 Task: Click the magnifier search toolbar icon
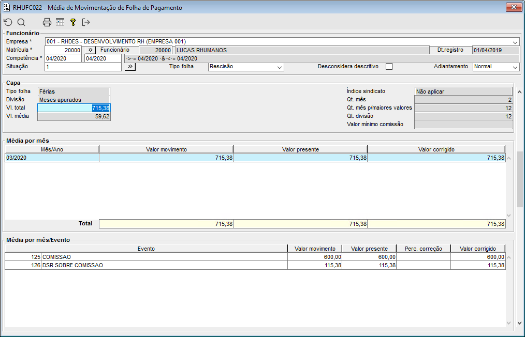coord(21,22)
